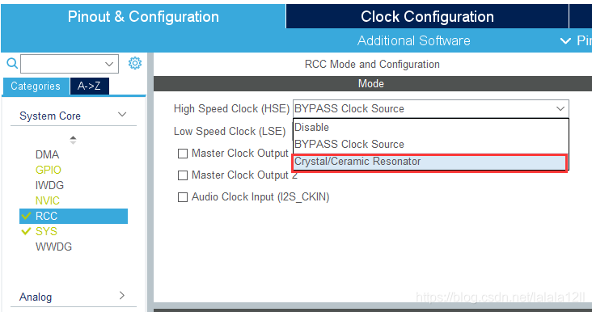Enable Master Clock Output 1 checkbox
Screen dimensions: 592x312
[x=183, y=154]
